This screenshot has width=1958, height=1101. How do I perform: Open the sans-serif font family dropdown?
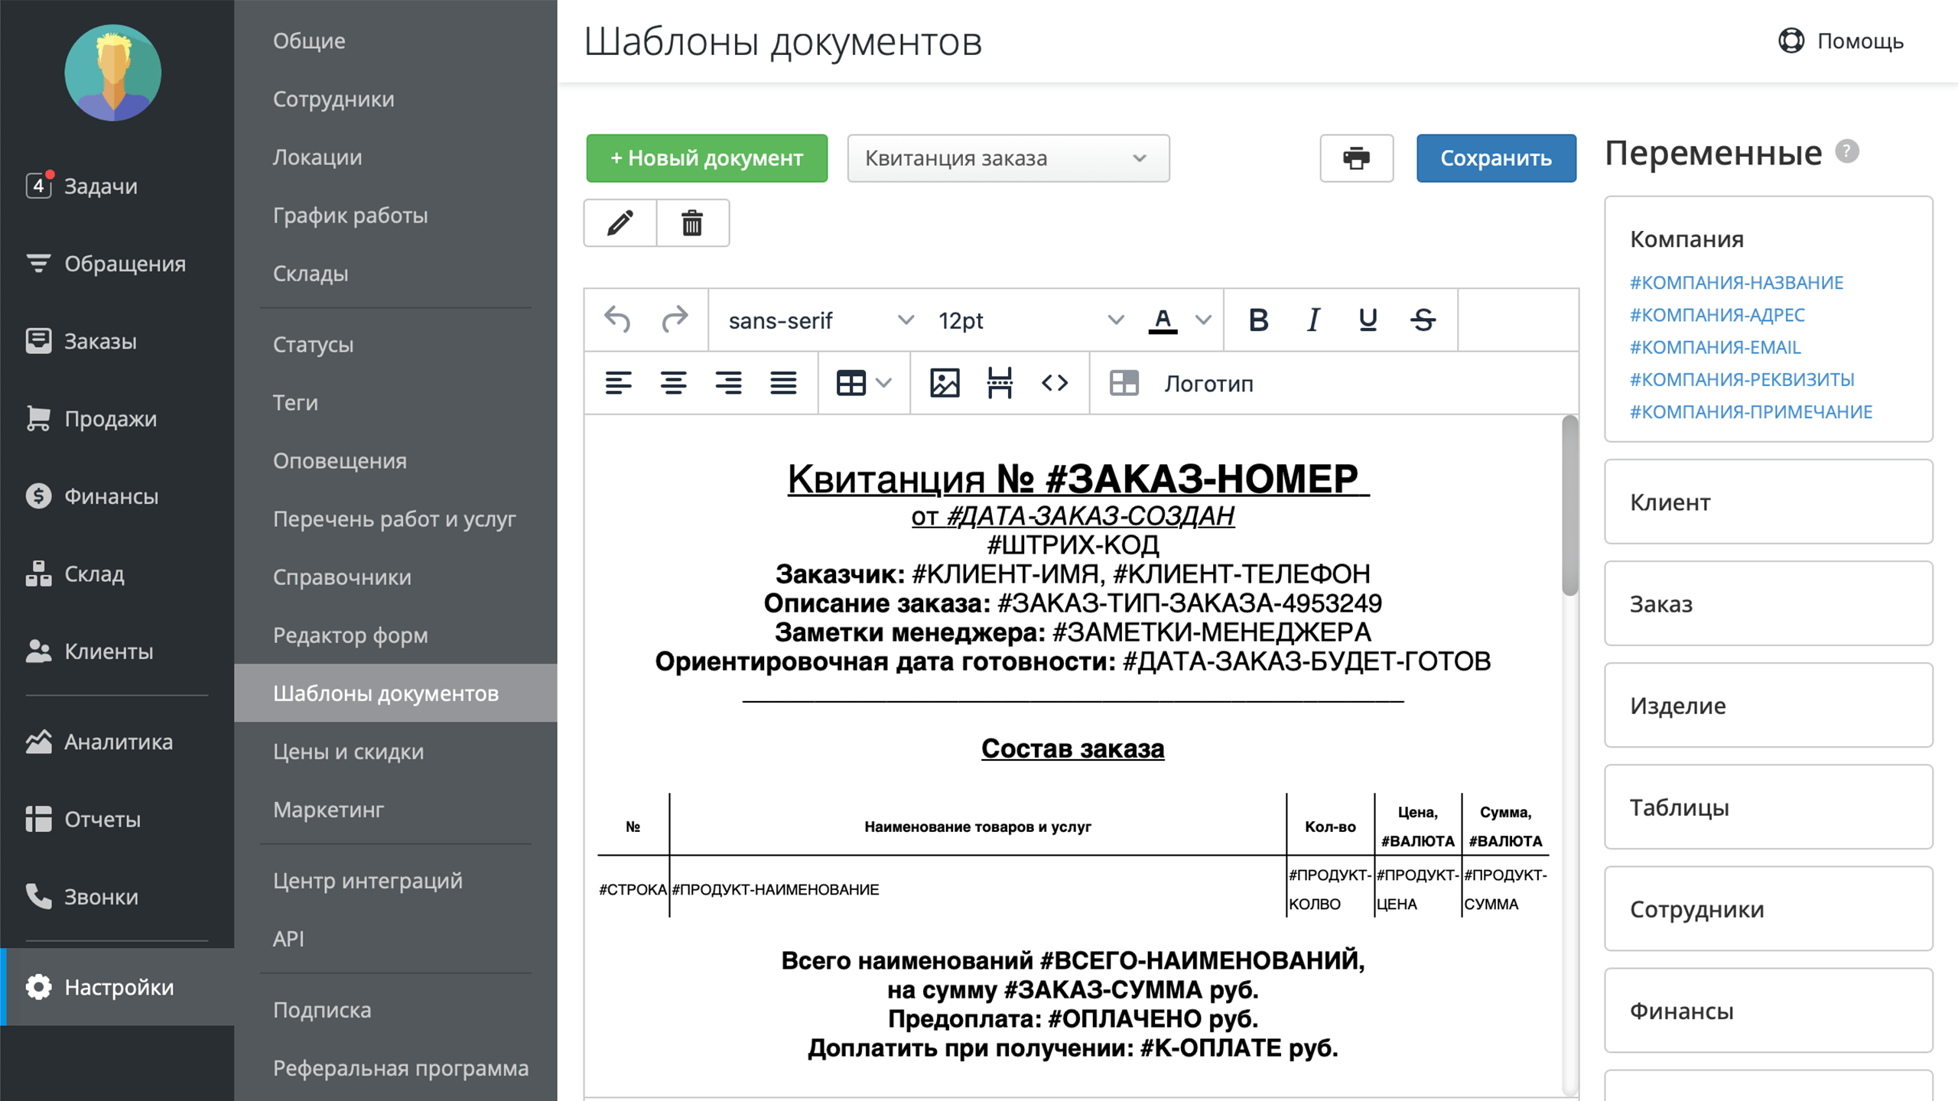point(821,320)
